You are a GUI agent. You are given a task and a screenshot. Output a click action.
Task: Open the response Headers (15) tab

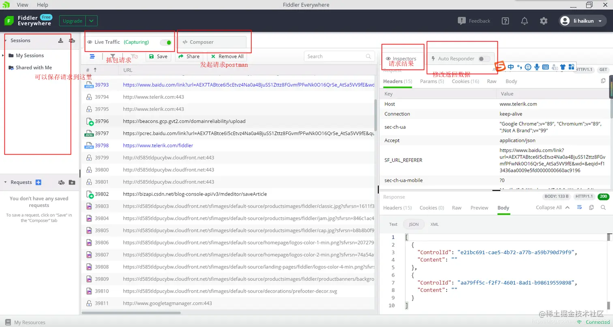point(397,208)
